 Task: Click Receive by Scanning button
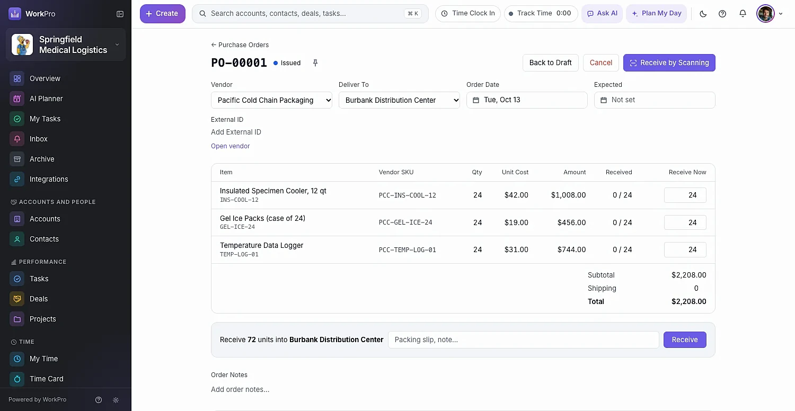pyautogui.click(x=669, y=62)
